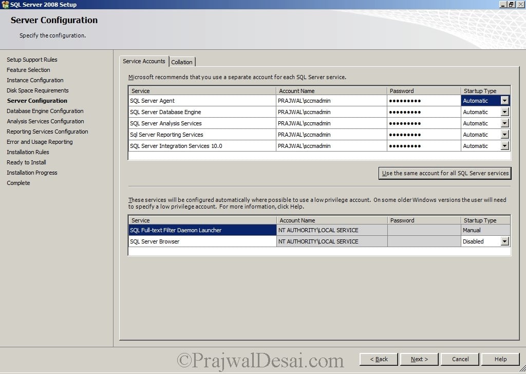526x374 pixels.
Task: Click the Installation Rules step
Action: tap(28, 152)
